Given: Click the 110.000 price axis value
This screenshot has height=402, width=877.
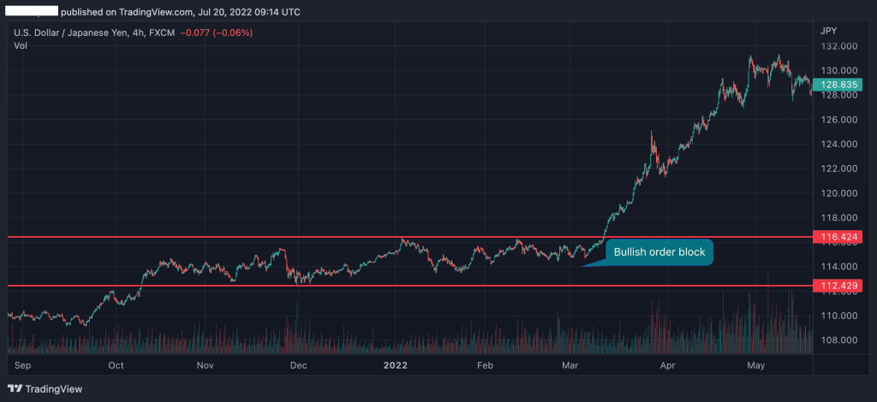Looking at the screenshot, I should 839,316.
